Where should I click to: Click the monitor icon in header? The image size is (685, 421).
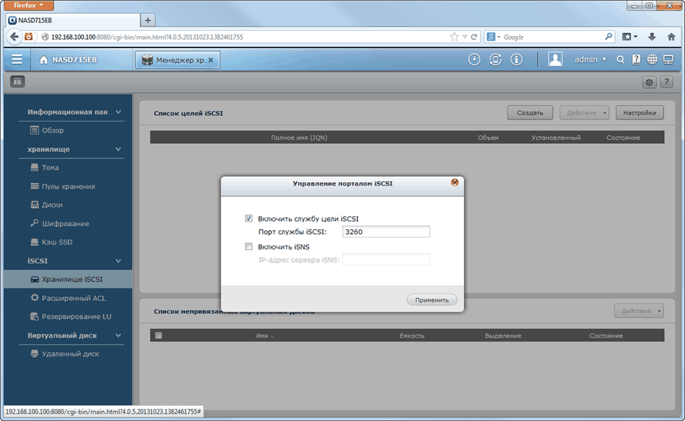click(x=668, y=60)
